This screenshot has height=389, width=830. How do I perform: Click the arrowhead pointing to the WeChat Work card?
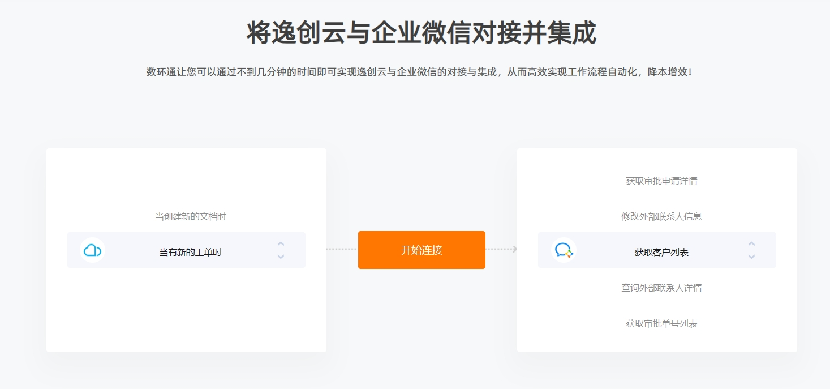pos(514,249)
